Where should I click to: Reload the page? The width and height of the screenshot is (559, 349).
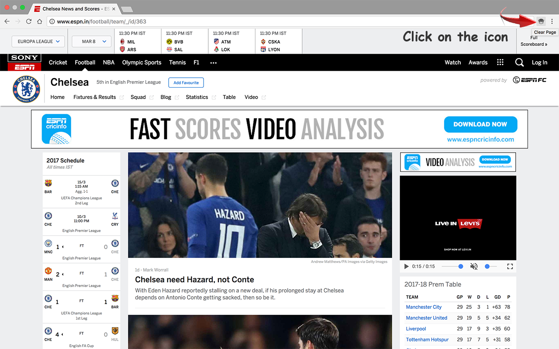(x=29, y=21)
